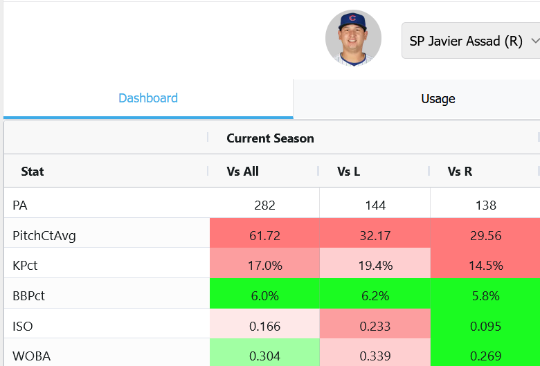Select the KPct 14.5% Vs R cell

click(485, 266)
